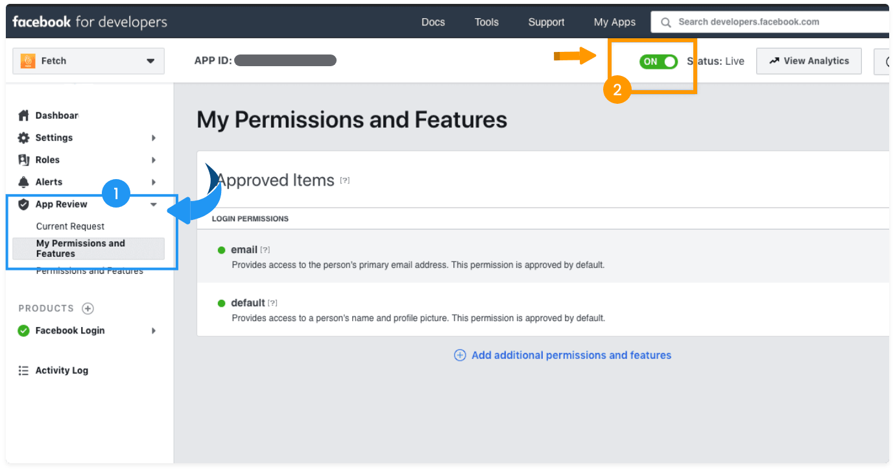Click the default permission name

(x=248, y=303)
